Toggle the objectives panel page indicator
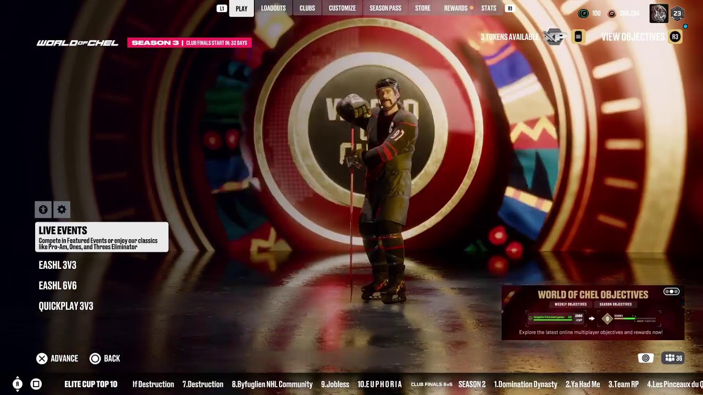 coord(671,292)
